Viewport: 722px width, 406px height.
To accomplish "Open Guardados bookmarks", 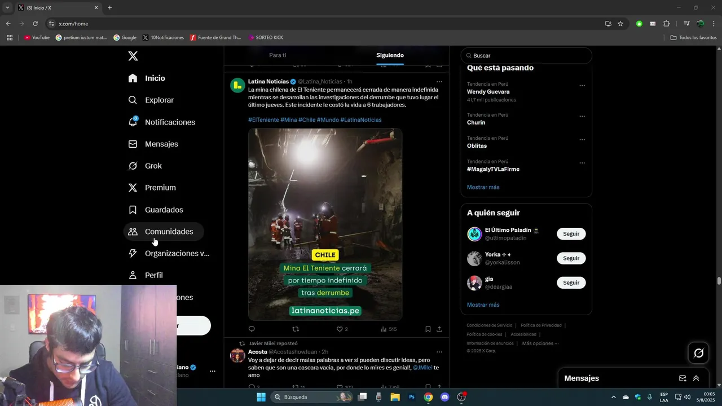I will [156, 210].
